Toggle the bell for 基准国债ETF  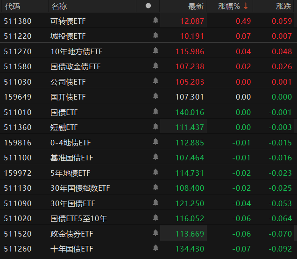coord(155,158)
